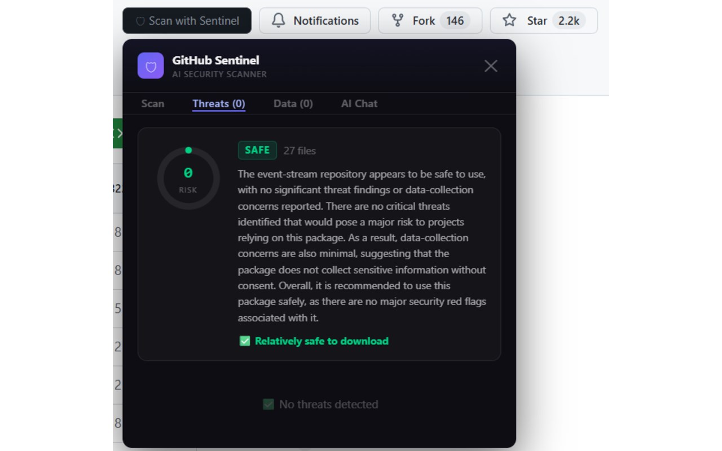This screenshot has height=451, width=722.
Task: Click the "GitHub Sentinel" panel title
Action: pyautogui.click(x=215, y=60)
